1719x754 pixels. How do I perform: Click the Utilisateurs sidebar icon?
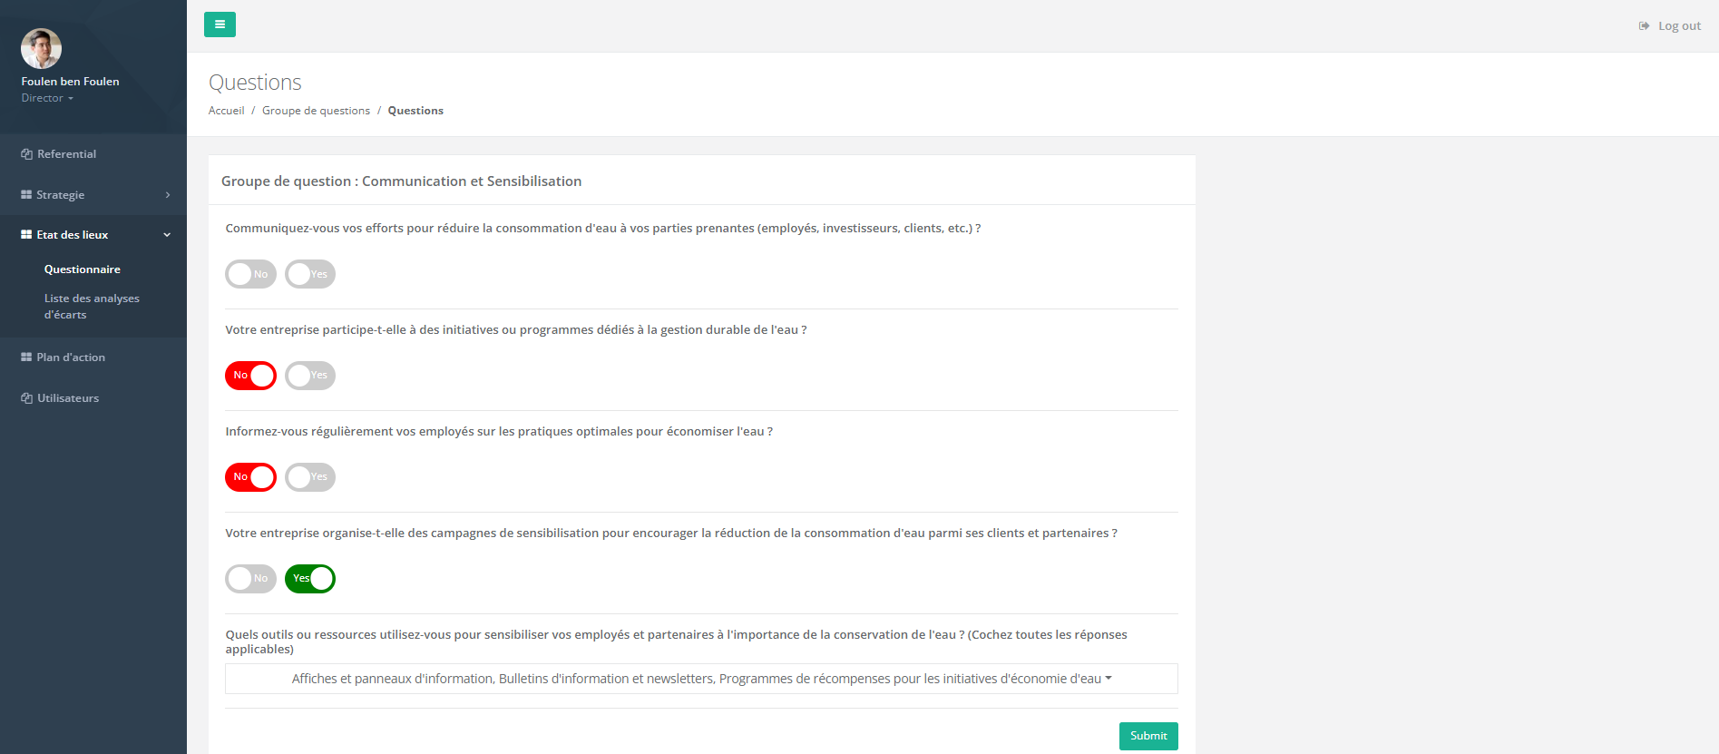[x=26, y=398]
